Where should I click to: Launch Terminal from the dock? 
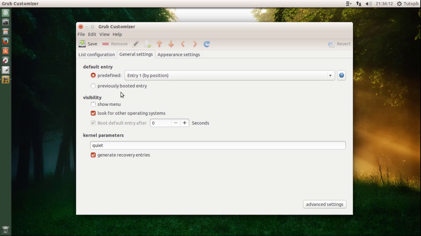coord(6,22)
